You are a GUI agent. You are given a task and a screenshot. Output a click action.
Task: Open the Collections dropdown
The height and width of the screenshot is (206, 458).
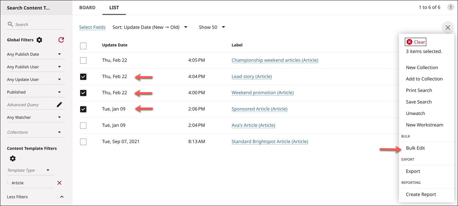(x=36, y=132)
